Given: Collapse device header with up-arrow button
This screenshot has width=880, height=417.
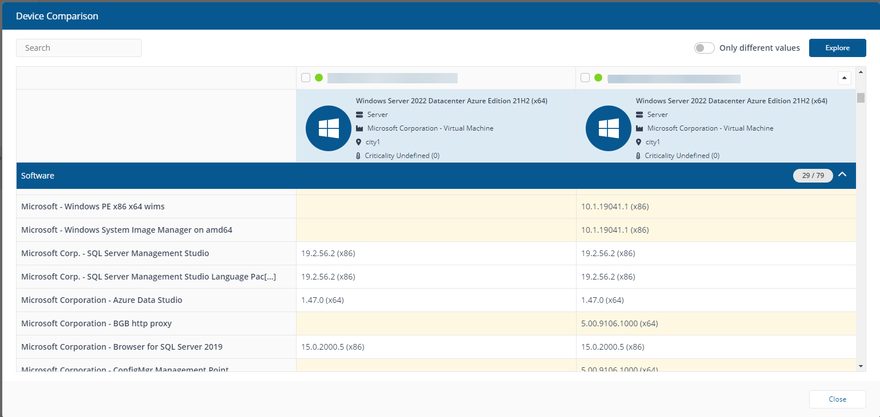Looking at the screenshot, I should 844,78.
